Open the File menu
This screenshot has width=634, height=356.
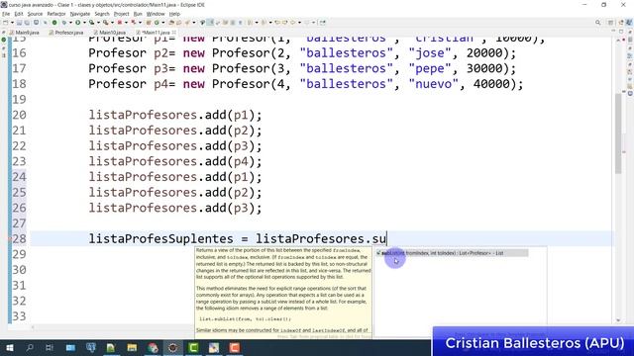point(6,14)
